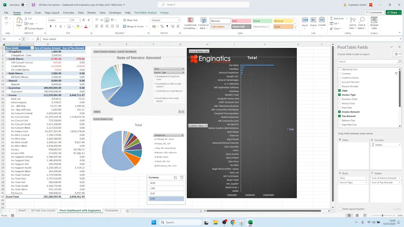The width and height of the screenshot is (404, 227).
Task: Click the Comments button
Action: coord(374,13)
